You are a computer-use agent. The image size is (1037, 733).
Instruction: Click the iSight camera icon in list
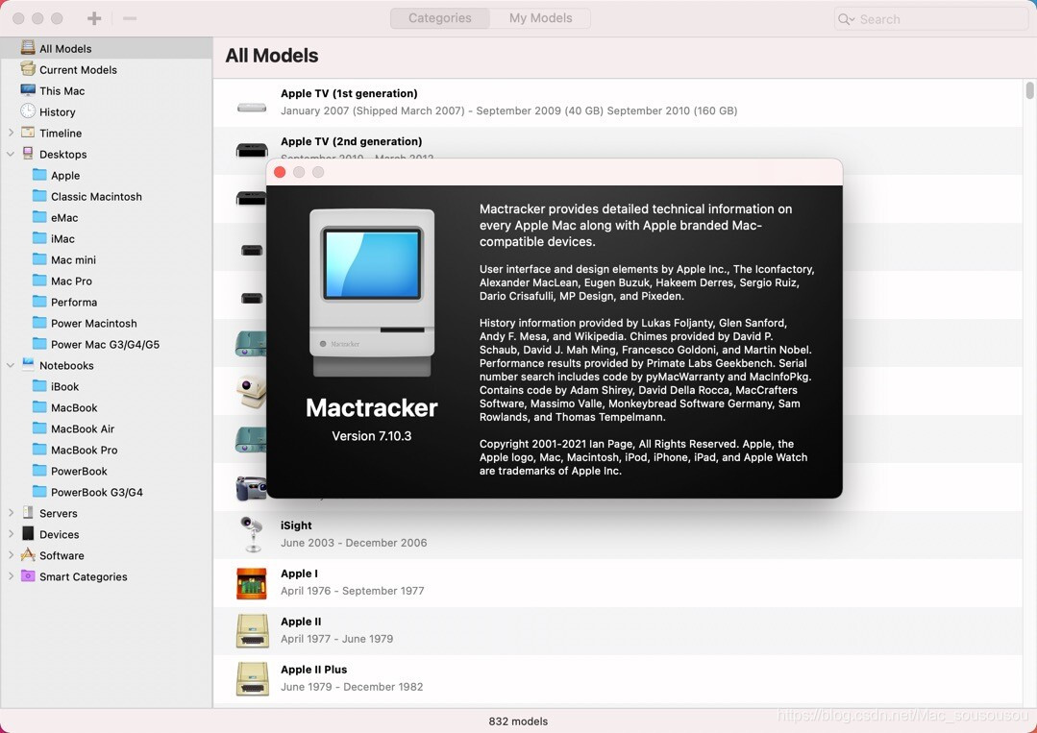(251, 534)
